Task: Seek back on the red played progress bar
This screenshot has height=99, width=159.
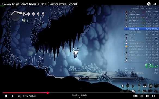Action: click(25, 93)
